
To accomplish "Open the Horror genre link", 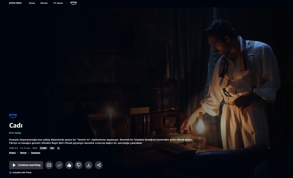I will click(x=23, y=153).
